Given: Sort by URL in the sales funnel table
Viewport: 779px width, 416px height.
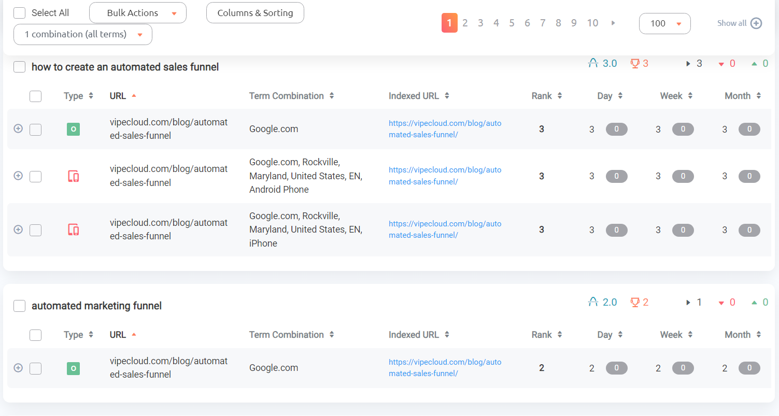Looking at the screenshot, I should 123,96.
